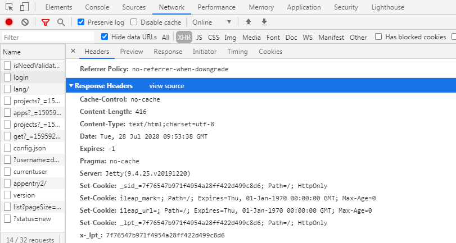Enable the Disable cache checkbox
The height and width of the screenshot is (243, 456).
tap(134, 22)
